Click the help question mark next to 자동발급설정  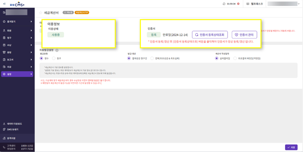[x=57, y=50]
